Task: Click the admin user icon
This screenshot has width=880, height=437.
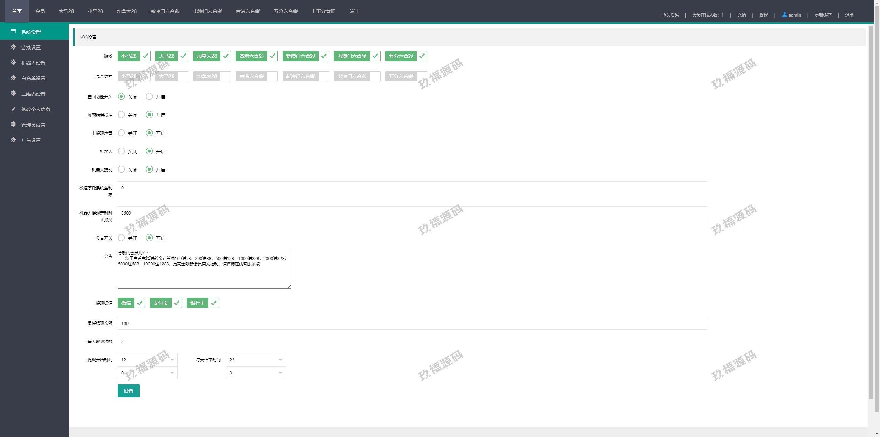Action: point(784,15)
